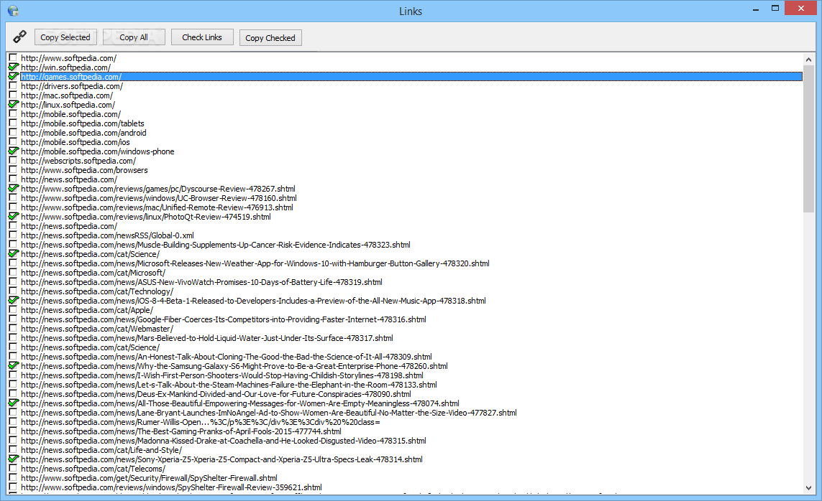Select the Rumer-Willis-Open link row
Viewport: 822px width, 501px height.
point(201,422)
